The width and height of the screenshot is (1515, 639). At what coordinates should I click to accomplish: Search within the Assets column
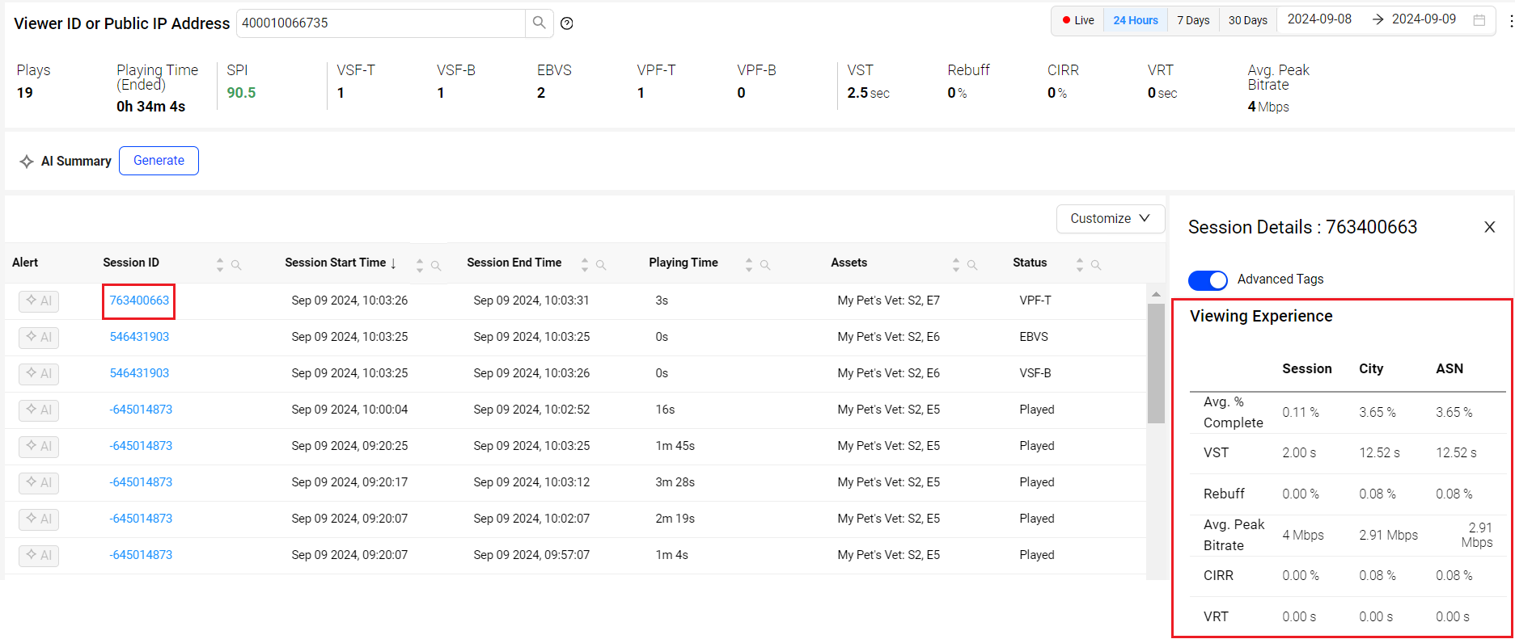tap(972, 264)
